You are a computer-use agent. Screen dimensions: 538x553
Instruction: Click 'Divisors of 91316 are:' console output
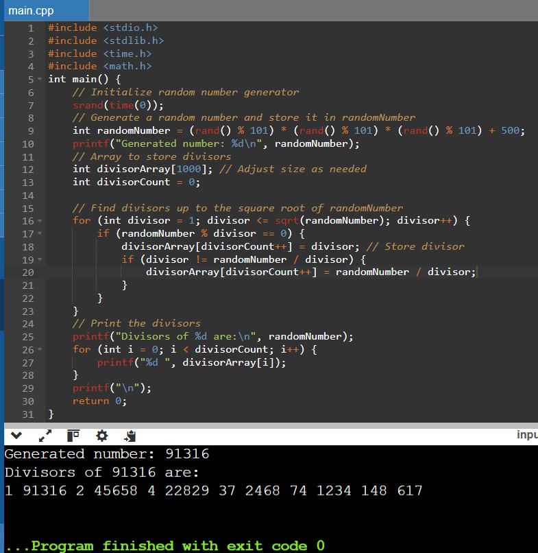click(102, 472)
